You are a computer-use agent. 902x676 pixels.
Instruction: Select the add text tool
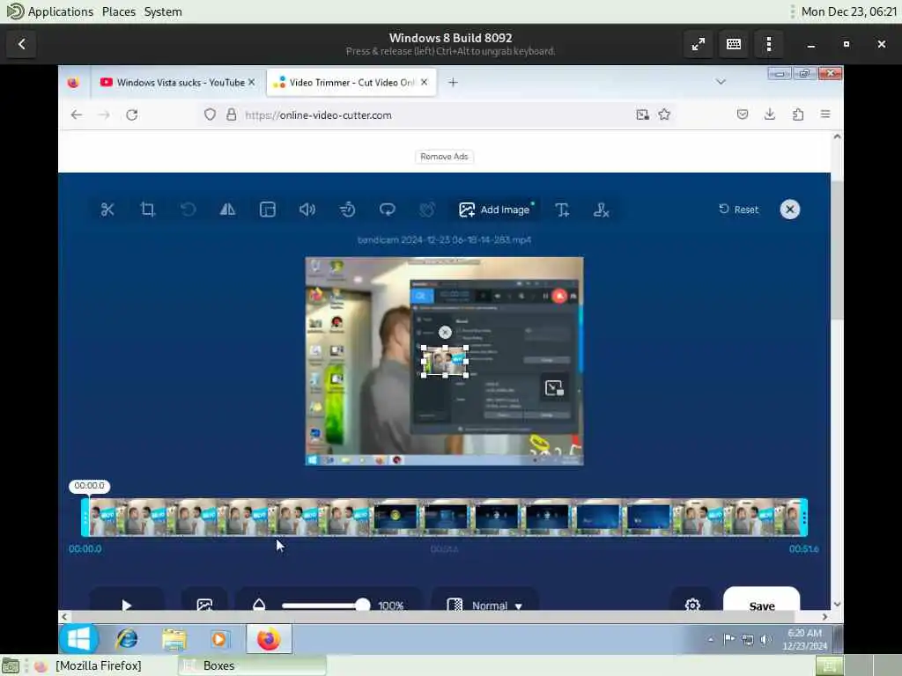pos(562,209)
